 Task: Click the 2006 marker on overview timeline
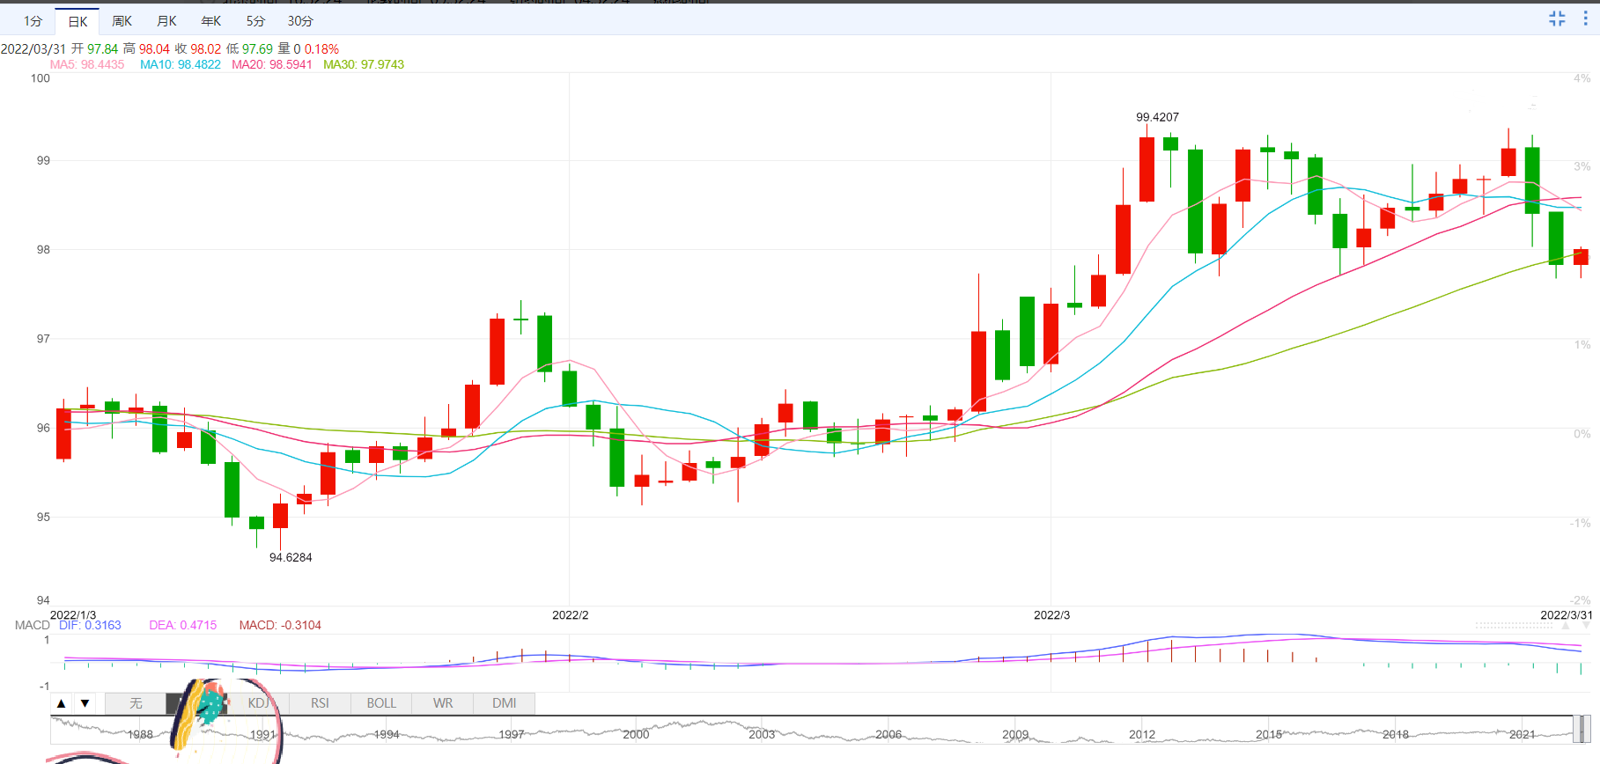(x=888, y=734)
